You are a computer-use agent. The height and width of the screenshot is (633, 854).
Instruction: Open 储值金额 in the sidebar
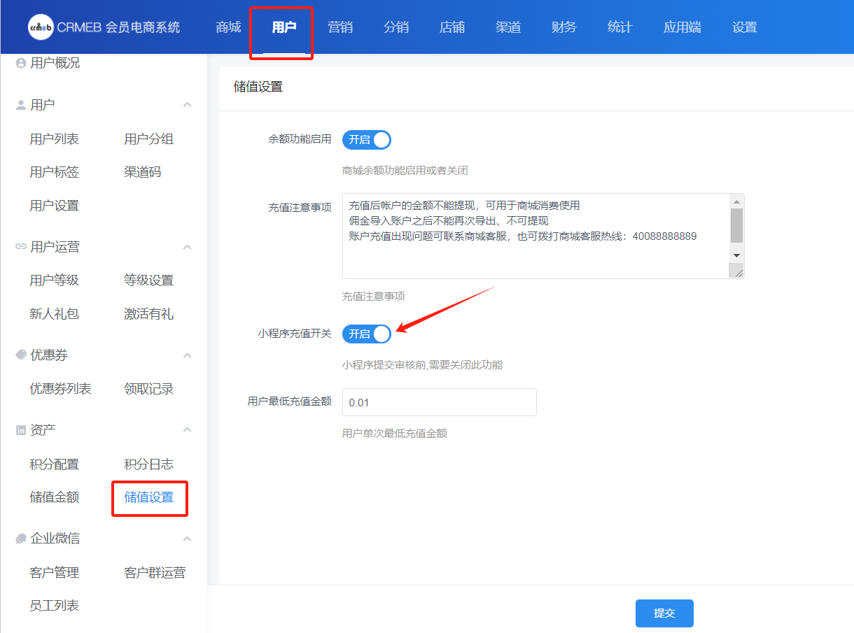(55, 497)
